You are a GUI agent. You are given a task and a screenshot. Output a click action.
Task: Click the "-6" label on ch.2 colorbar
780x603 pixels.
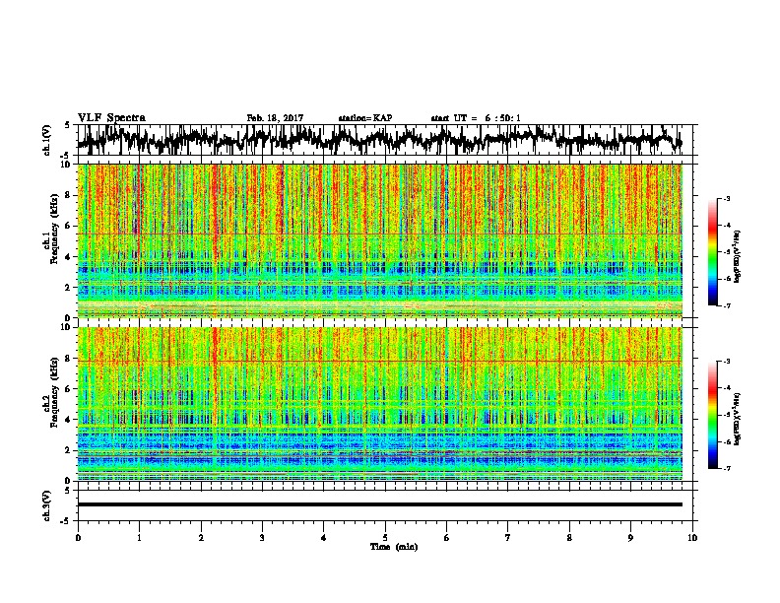[x=726, y=441]
